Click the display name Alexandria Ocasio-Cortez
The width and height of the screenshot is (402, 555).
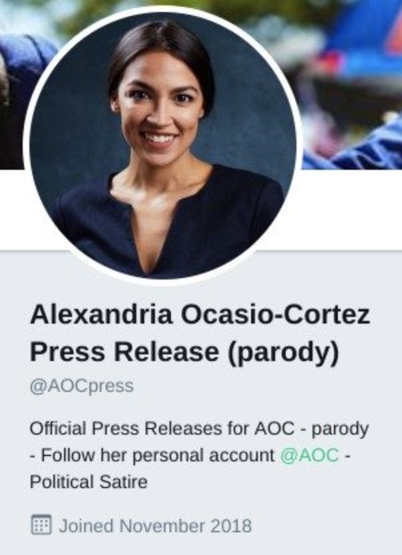coord(200,314)
